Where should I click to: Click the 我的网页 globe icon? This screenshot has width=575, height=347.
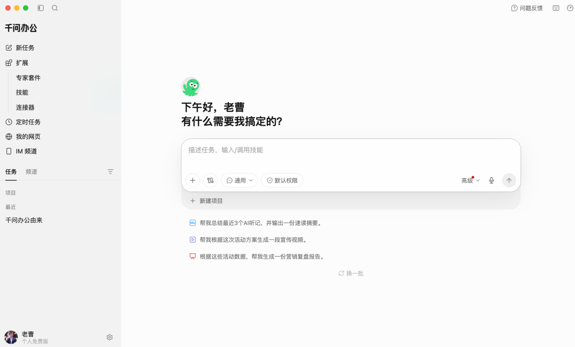(9, 137)
